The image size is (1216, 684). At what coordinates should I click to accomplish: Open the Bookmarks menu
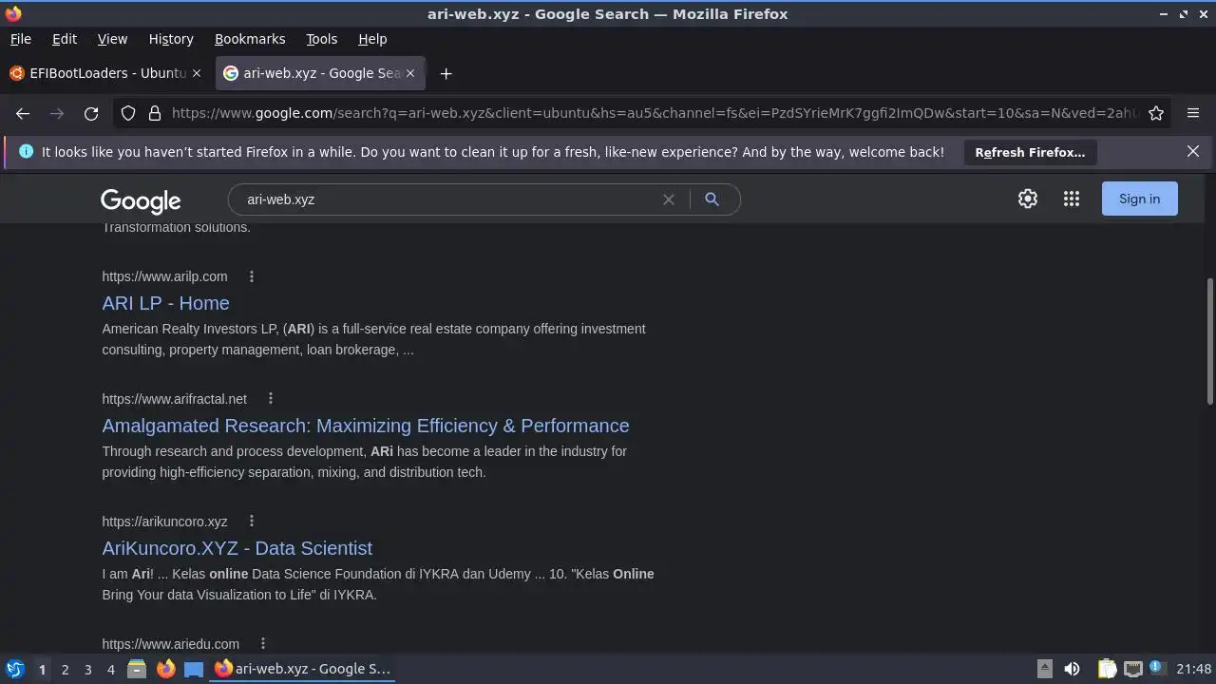click(x=250, y=39)
